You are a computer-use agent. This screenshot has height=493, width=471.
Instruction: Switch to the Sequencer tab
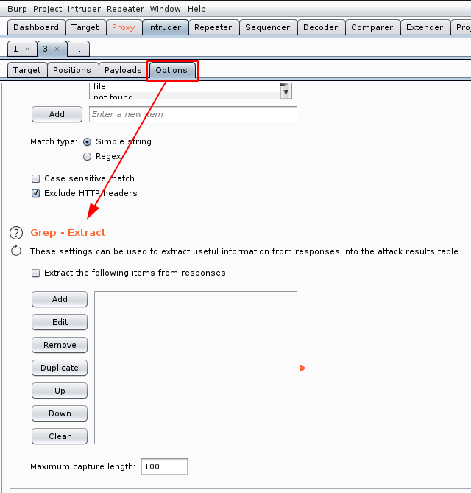268,27
